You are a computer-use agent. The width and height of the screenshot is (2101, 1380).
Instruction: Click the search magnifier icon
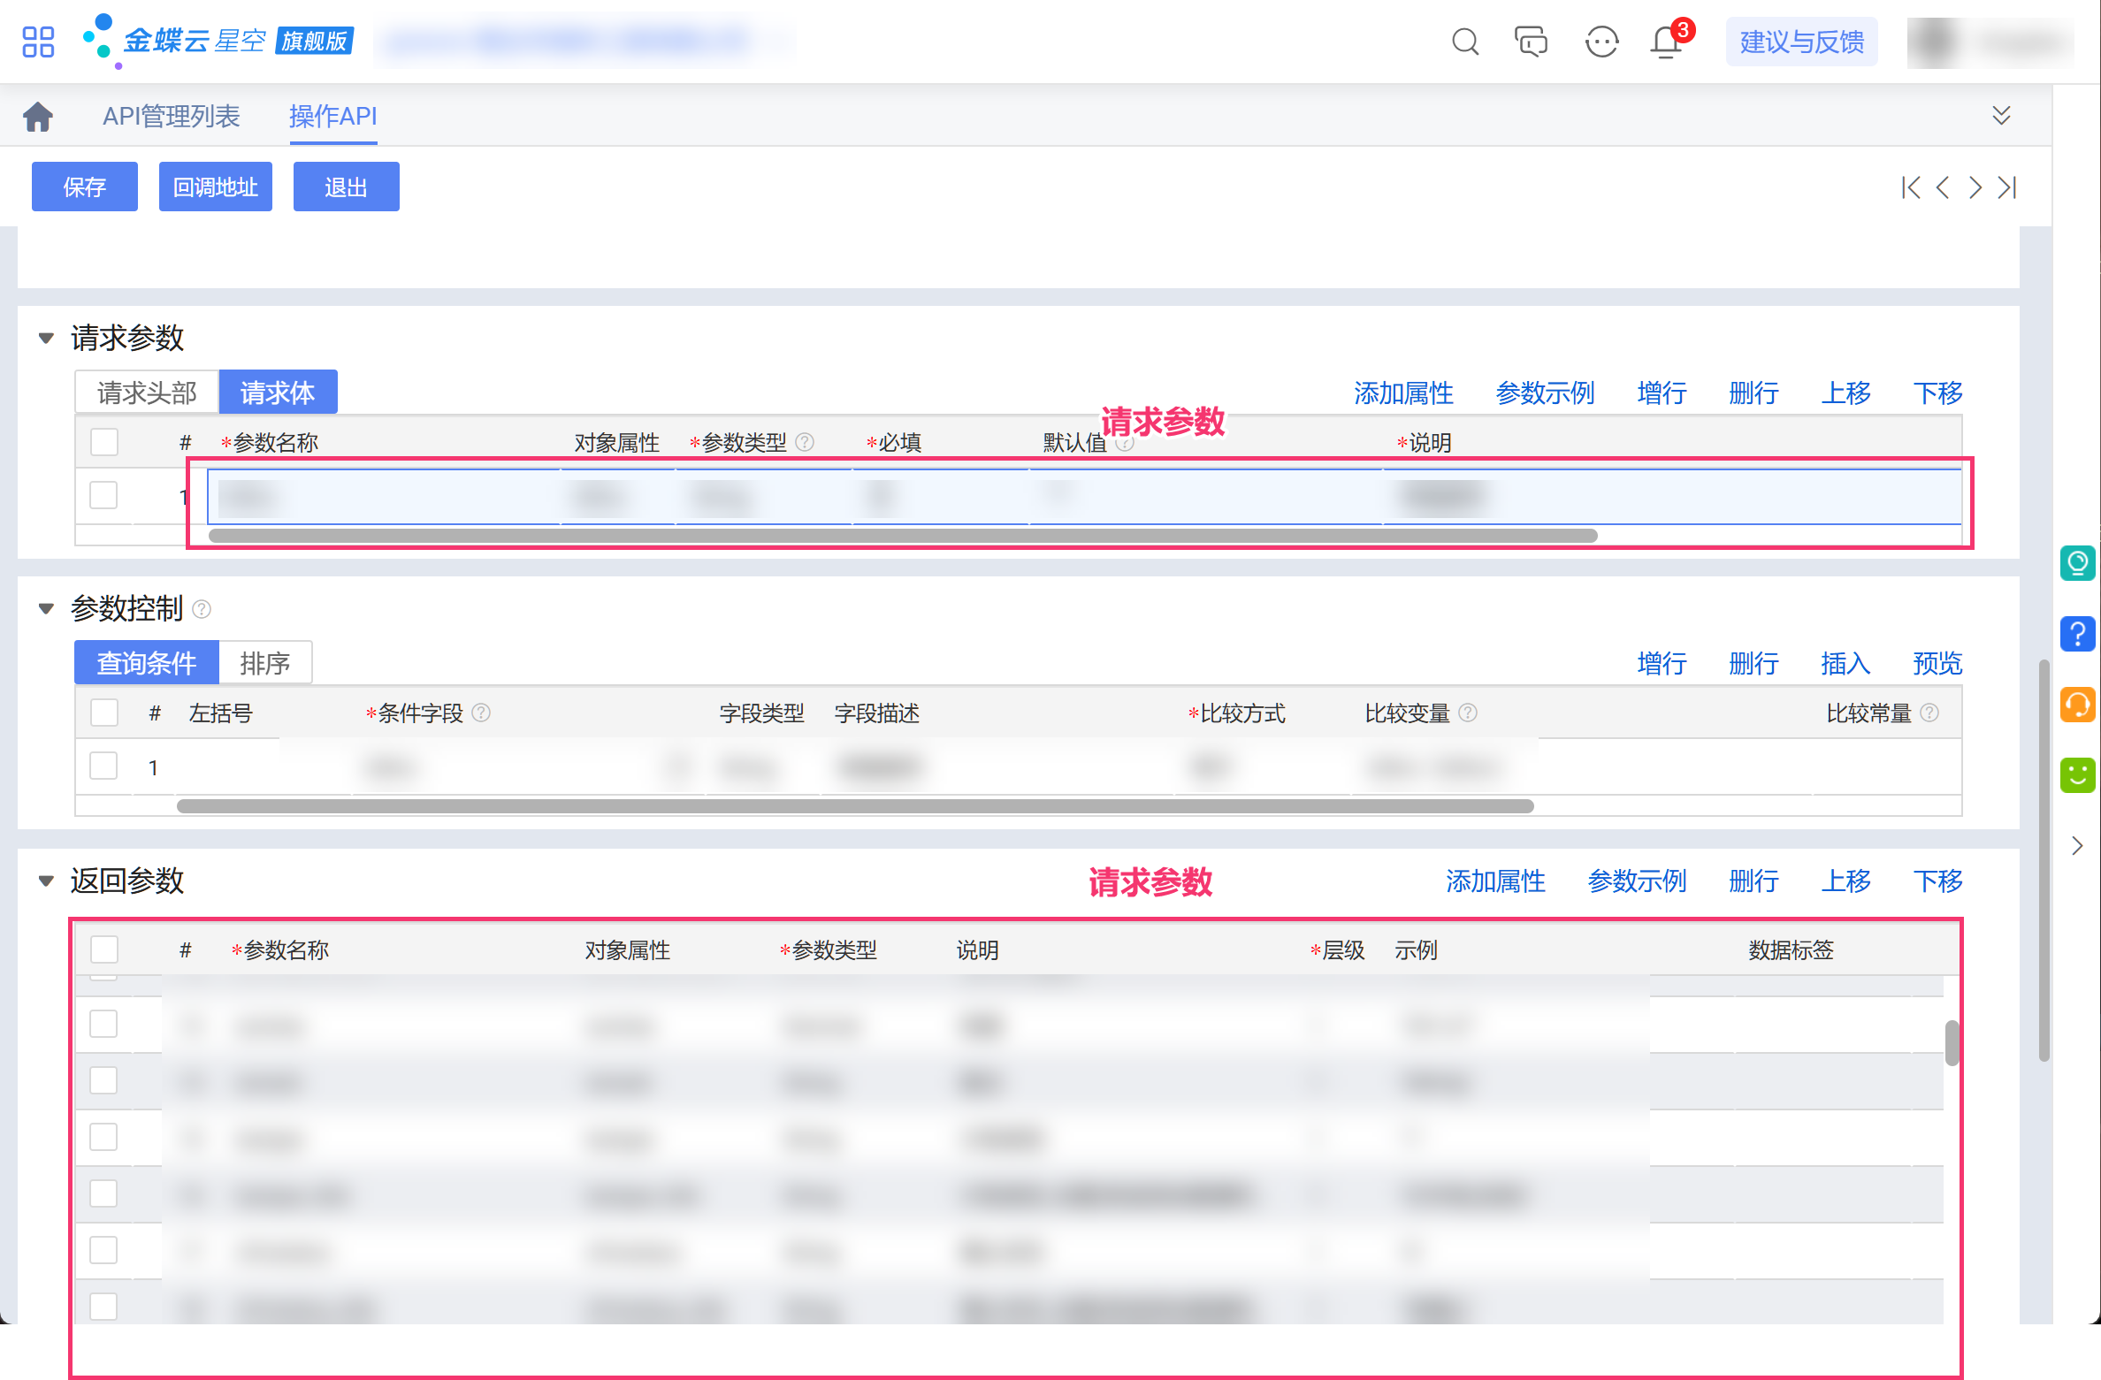point(1464,42)
